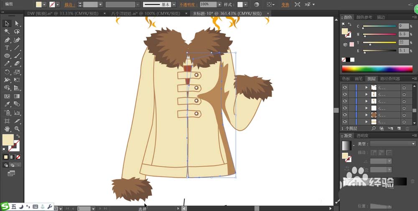The image size is (418, 211).
Task: Click the Recolor Artwork wheel icon
Action: click(x=257, y=5)
